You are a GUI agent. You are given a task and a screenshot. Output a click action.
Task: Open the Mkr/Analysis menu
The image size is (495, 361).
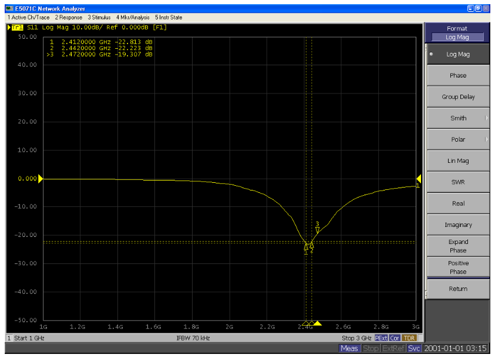(x=133, y=18)
